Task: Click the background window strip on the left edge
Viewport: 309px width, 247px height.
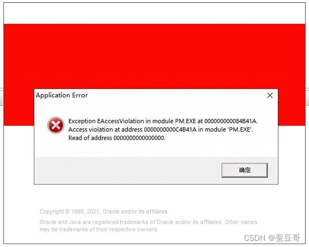Action: [2, 97]
